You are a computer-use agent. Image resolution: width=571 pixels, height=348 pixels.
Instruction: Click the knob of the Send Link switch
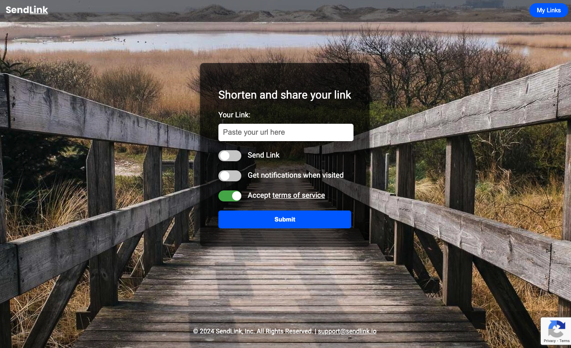(224, 156)
